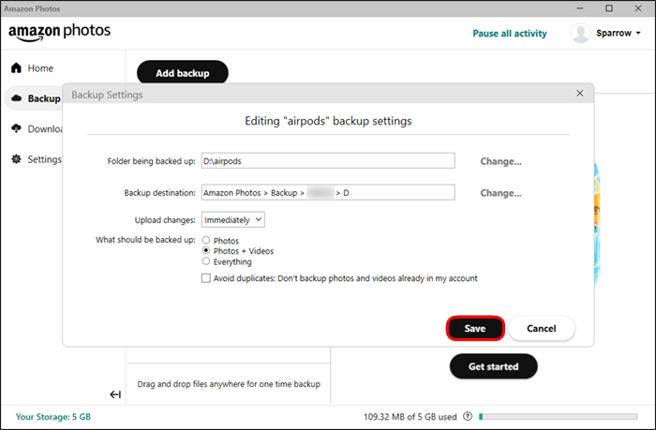Select the Photos radio option
This screenshot has height=430, width=656.
[206, 240]
